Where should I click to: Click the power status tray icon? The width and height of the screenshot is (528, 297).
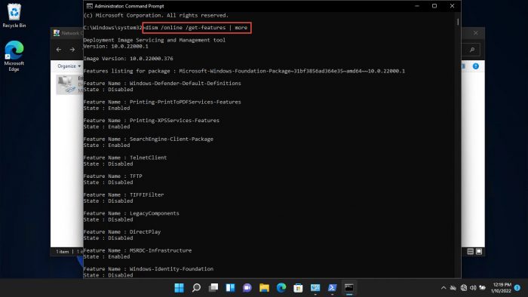click(x=482, y=288)
